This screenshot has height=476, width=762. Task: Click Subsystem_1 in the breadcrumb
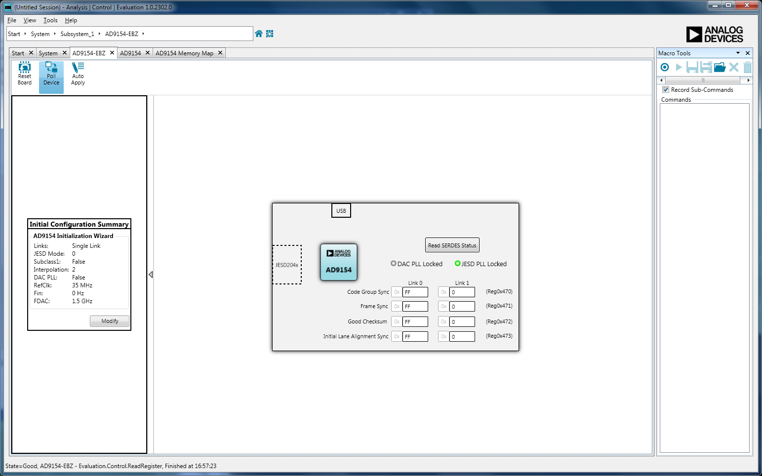pos(77,34)
